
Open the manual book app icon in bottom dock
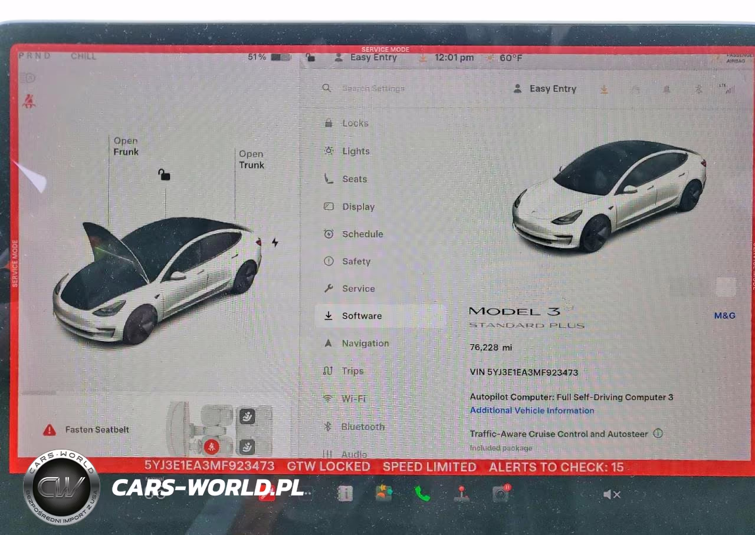click(x=345, y=494)
